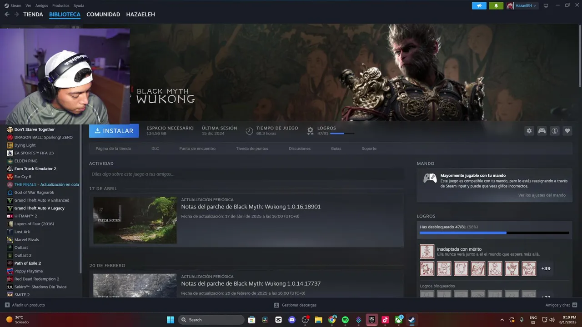Open the Ayuda menu
Image resolution: width=582 pixels, height=327 pixels.
(79, 5)
